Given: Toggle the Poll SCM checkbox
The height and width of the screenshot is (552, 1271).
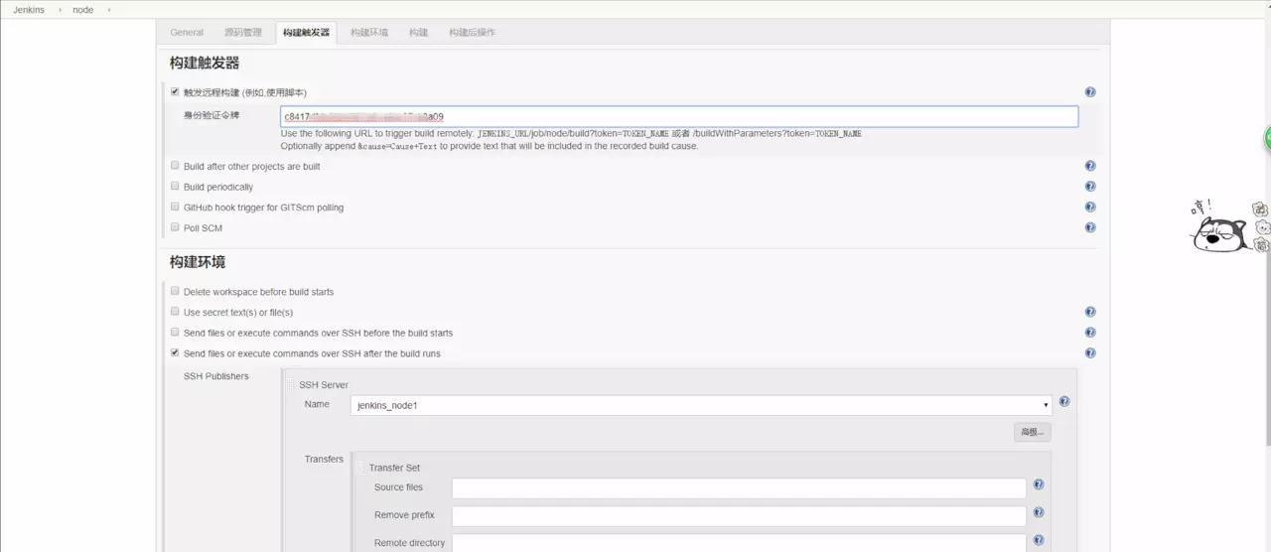Looking at the screenshot, I should click(175, 227).
